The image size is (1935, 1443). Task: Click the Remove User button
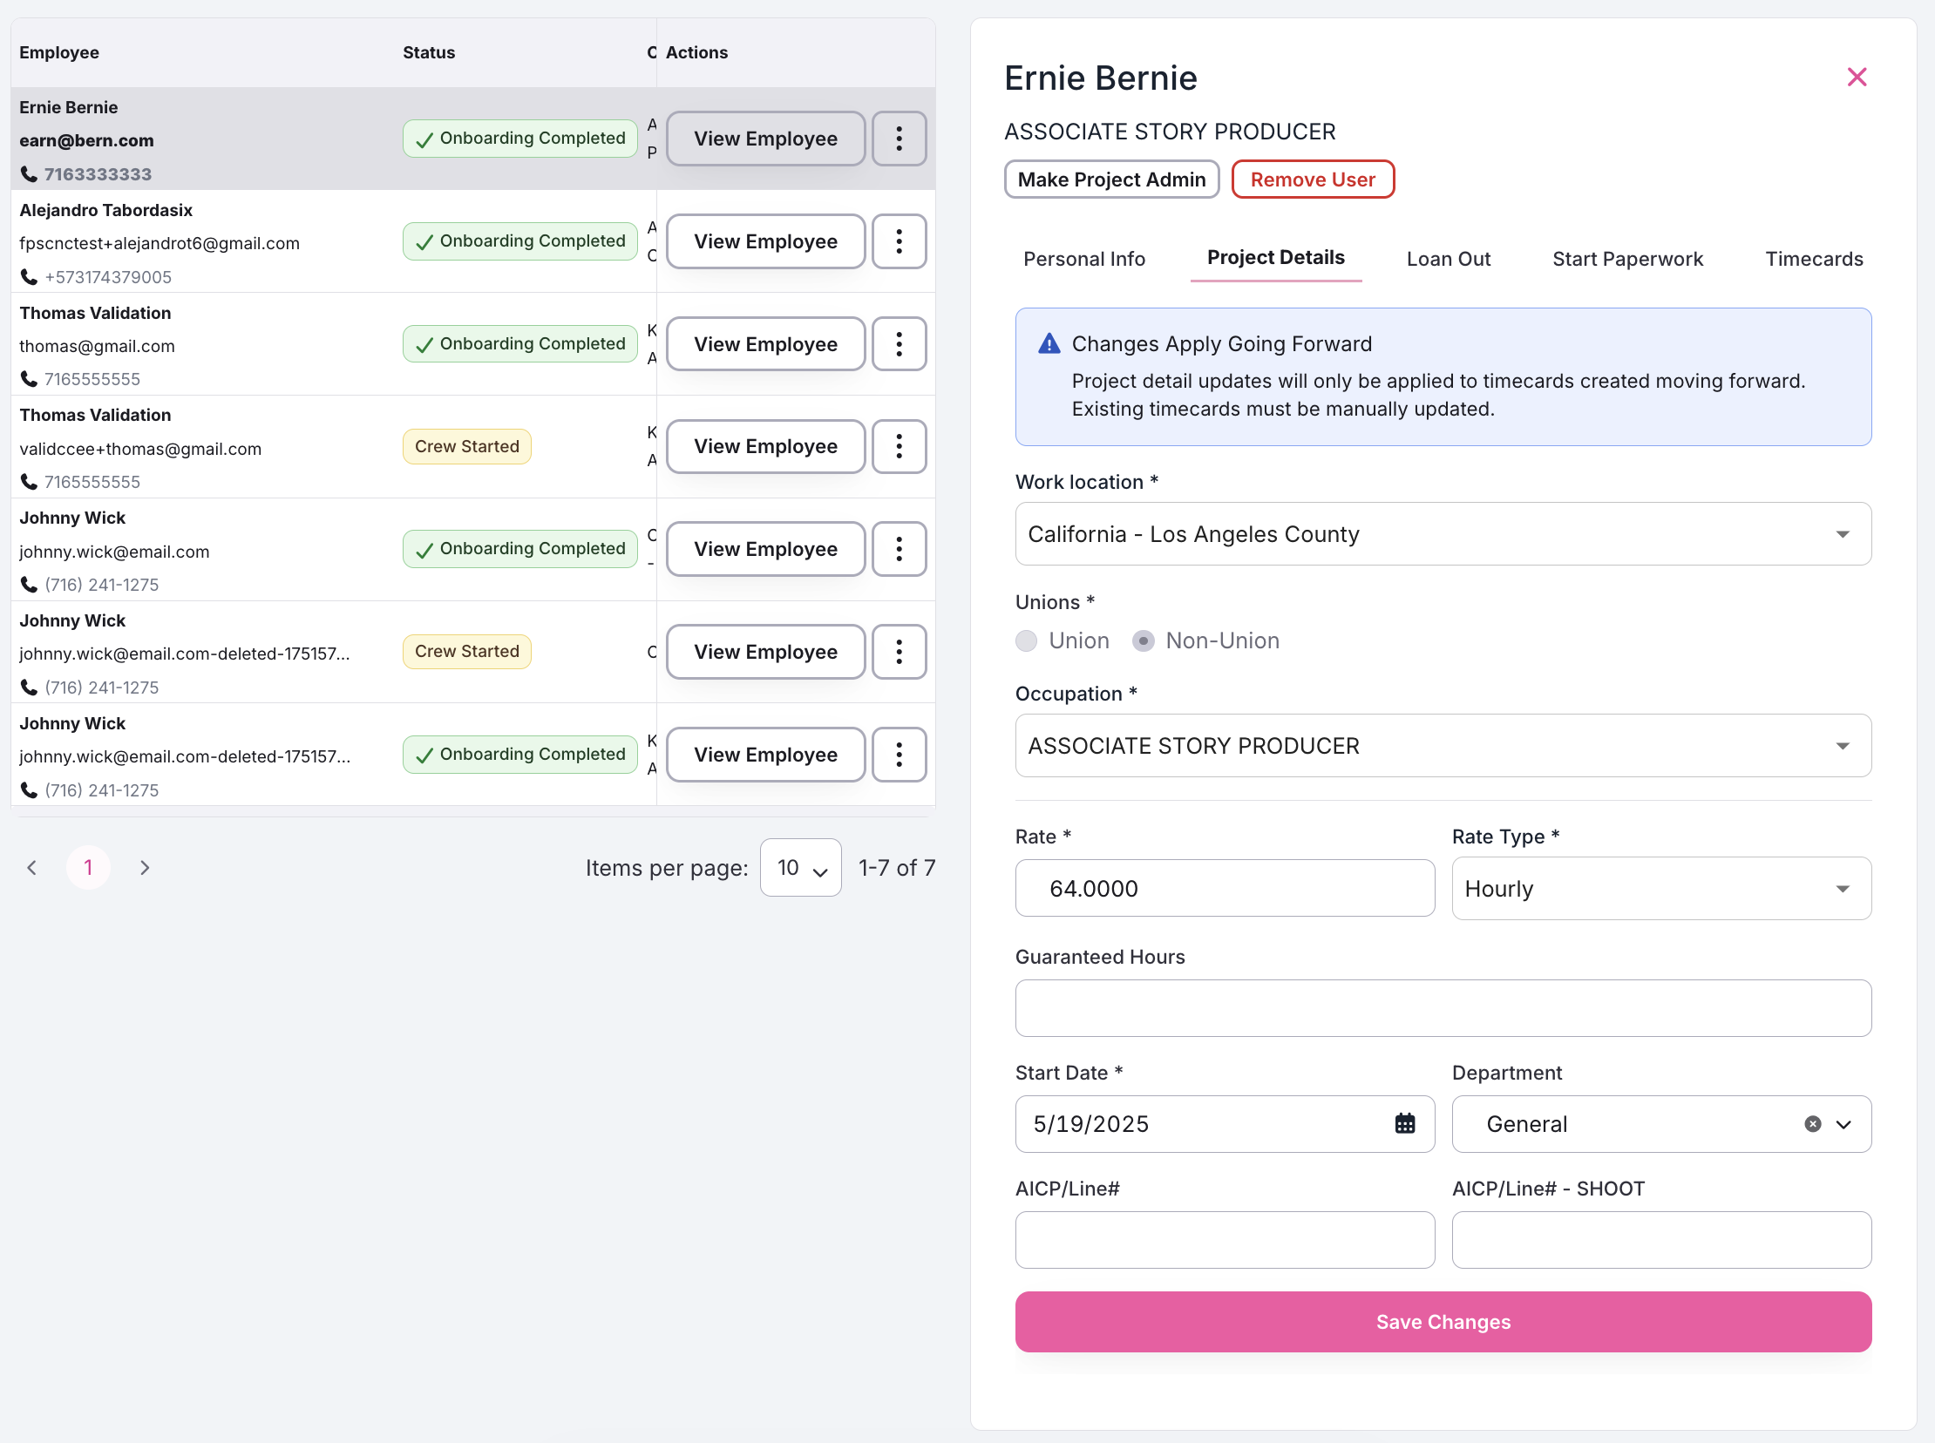[x=1312, y=179]
